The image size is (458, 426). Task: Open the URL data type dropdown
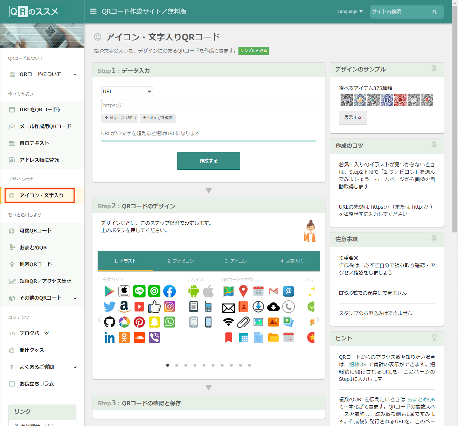[x=127, y=91]
